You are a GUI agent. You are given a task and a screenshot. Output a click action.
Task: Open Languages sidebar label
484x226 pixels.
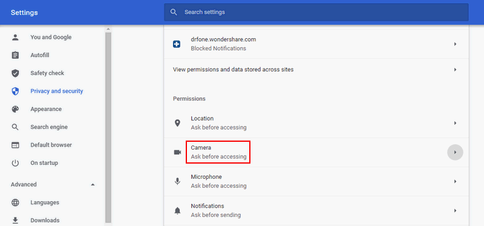tap(45, 202)
